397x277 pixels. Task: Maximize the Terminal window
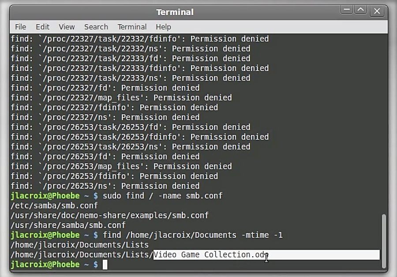[x=361, y=10]
